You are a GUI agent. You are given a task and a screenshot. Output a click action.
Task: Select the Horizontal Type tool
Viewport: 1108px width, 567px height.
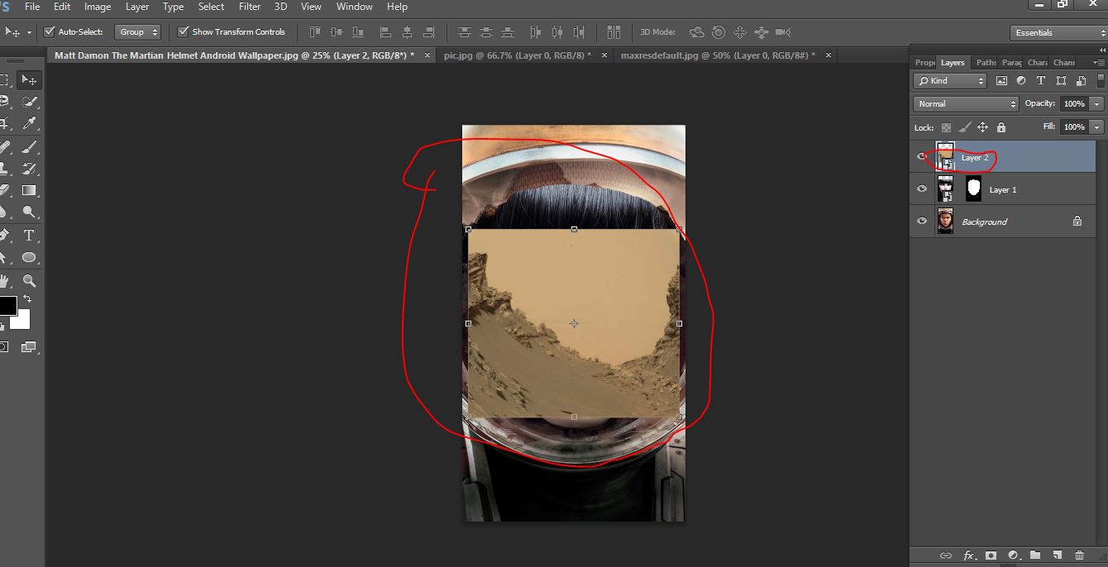[x=29, y=236]
